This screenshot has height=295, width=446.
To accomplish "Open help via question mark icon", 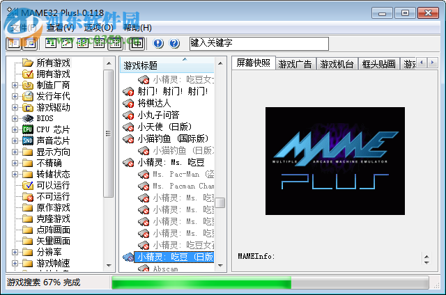I will pos(174,43).
